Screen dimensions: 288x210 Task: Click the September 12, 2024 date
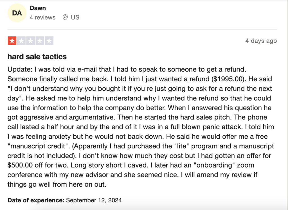coord(94,200)
